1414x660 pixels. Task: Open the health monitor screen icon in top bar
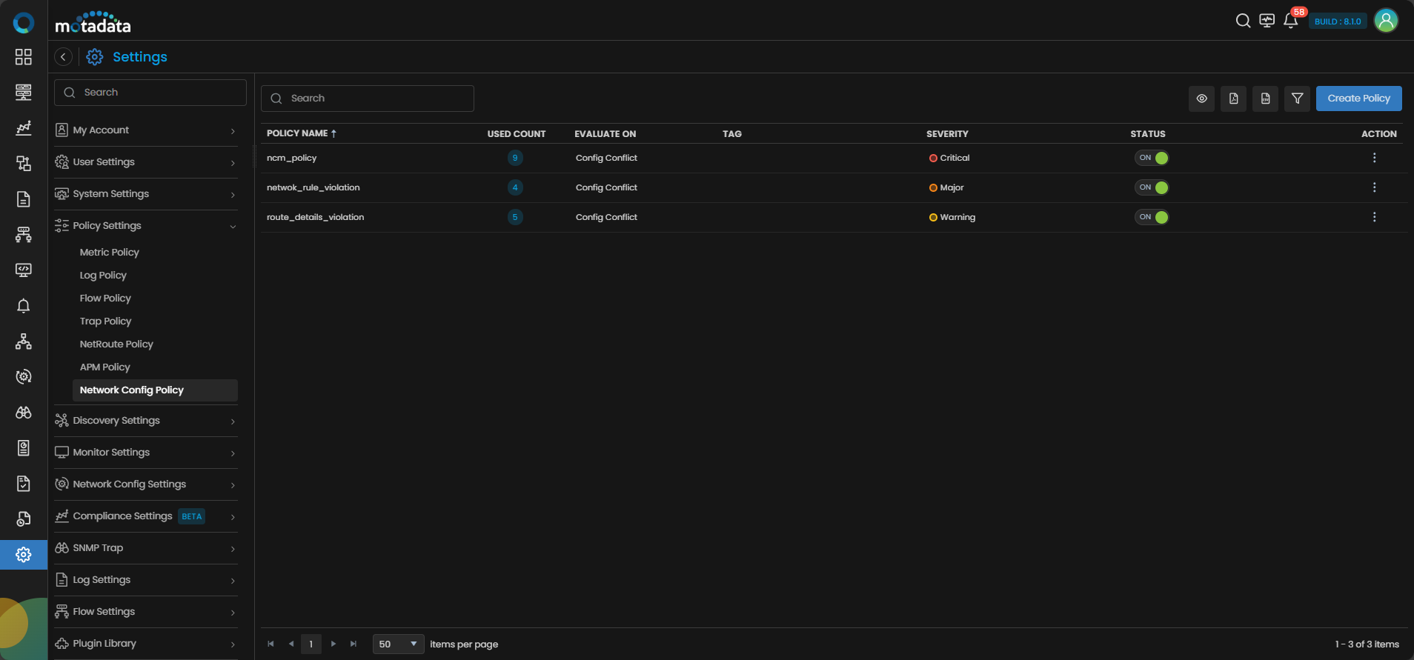(1267, 21)
